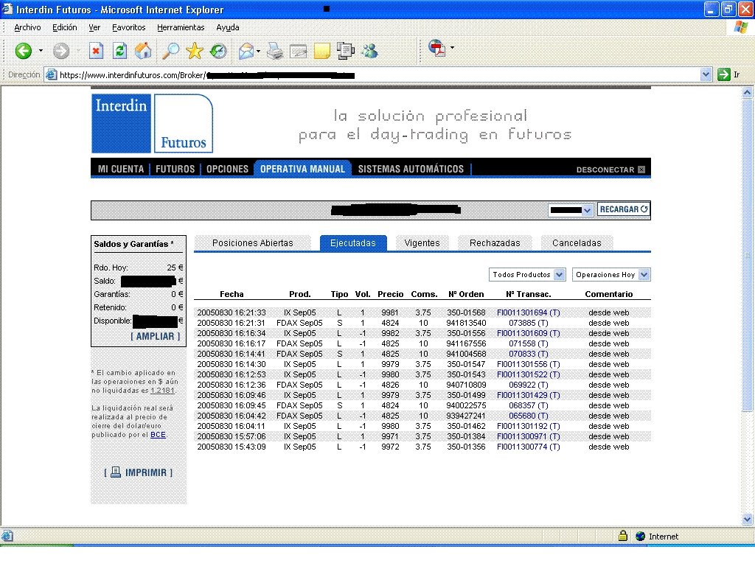Switch to the Canceladas tab

click(577, 243)
